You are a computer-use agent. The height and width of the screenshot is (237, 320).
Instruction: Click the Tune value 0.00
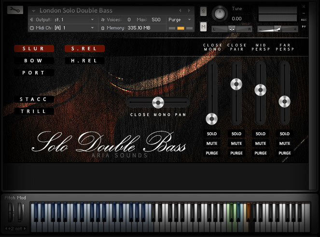point(237,19)
